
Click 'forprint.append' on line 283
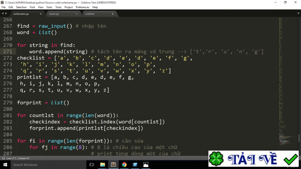coord(52,128)
